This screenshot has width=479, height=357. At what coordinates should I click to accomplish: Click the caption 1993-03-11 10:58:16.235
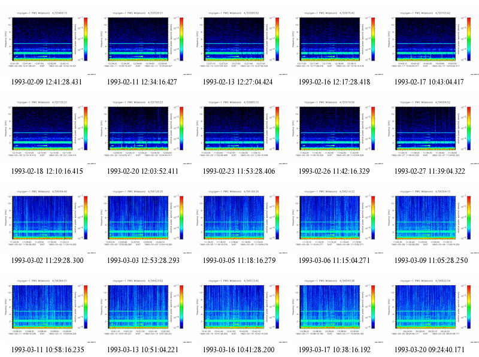coord(47,350)
